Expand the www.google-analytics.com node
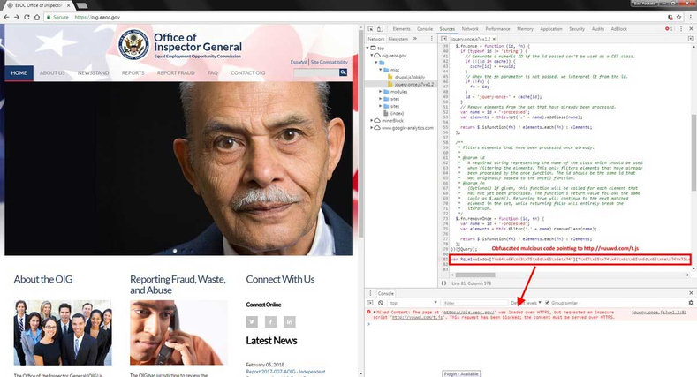Image resolution: width=697 pixels, height=377 pixels. [372, 128]
